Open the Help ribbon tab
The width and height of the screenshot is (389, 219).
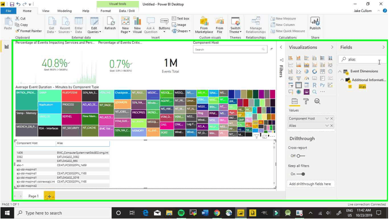86,10
